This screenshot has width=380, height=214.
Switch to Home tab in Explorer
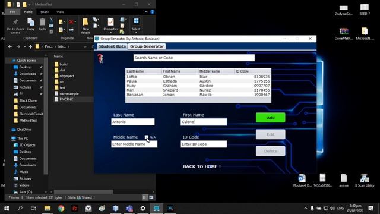pyautogui.click(x=28, y=12)
